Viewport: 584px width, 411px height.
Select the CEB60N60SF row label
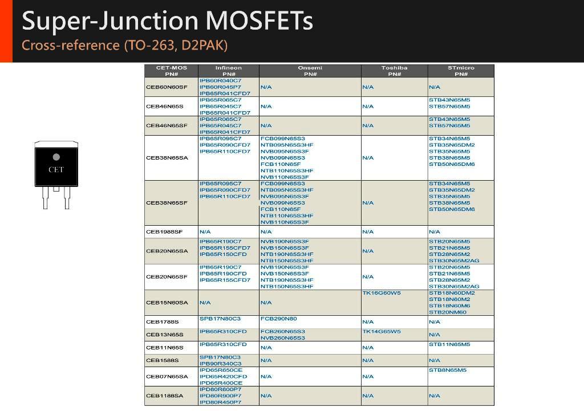pyautogui.click(x=167, y=87)
